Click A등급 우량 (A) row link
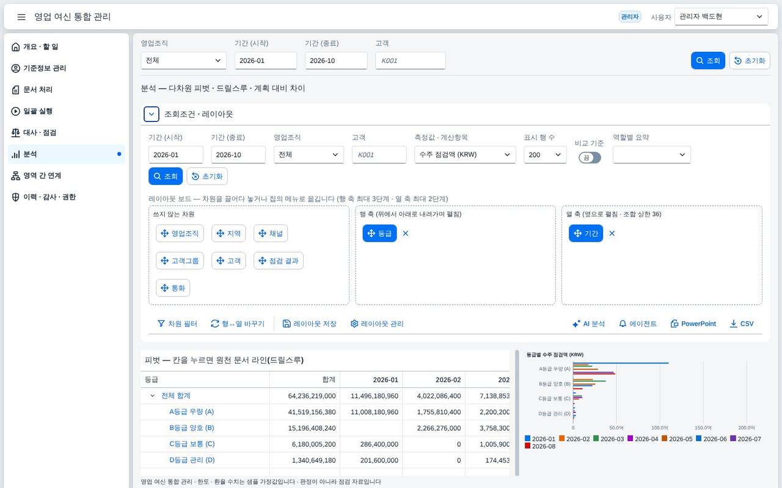The height and width of the screenshot is (488, 782). (x=191, y=412)
